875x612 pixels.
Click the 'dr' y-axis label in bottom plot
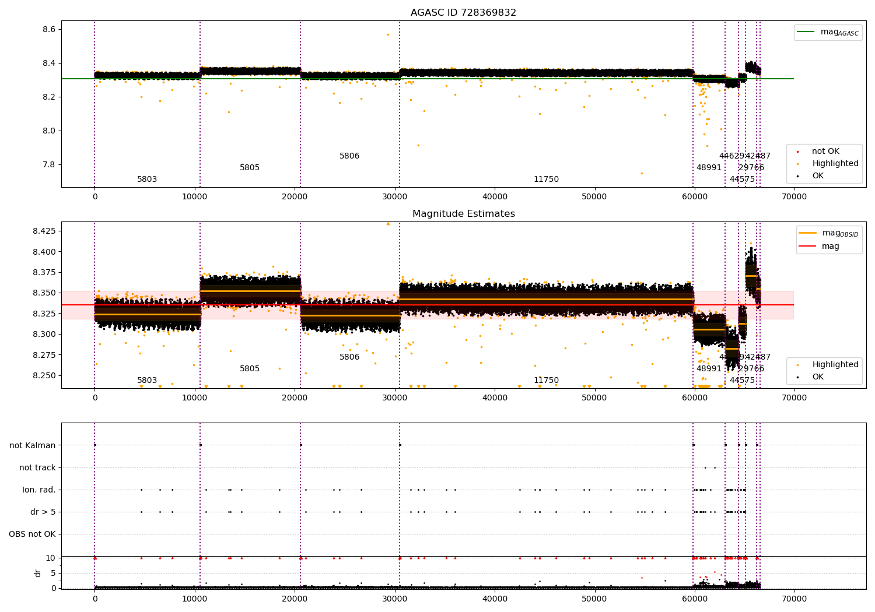[x=38, y=573]
